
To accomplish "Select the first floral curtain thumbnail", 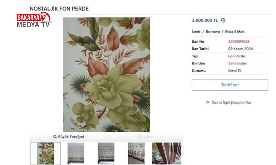I will [x=46, y=153].
